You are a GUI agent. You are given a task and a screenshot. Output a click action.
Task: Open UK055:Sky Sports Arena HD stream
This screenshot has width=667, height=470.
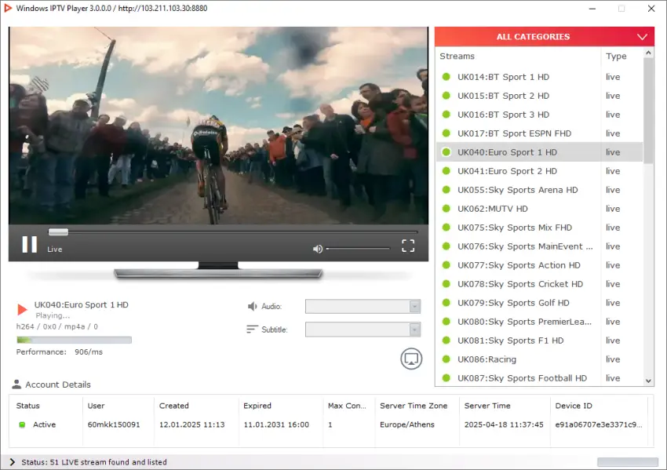[x=539, y=190]
